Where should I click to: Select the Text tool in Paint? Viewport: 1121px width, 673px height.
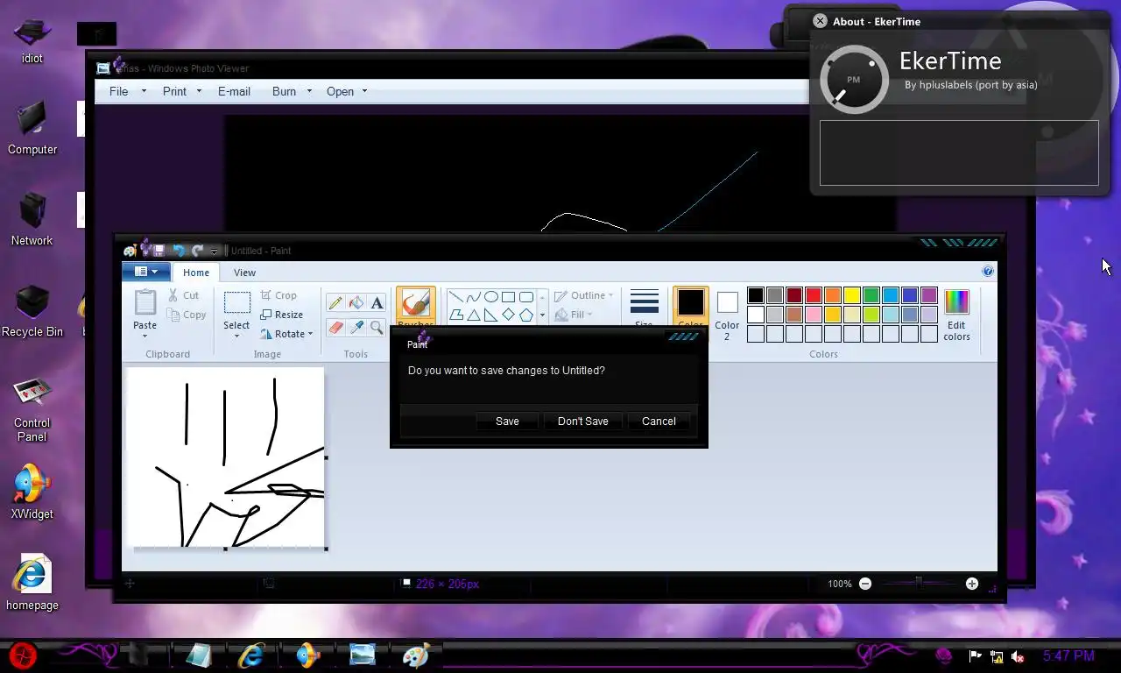(x=377, y=303)
